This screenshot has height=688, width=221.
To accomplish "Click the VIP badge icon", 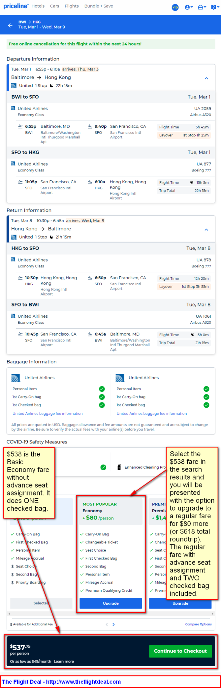I will [175, 7].
